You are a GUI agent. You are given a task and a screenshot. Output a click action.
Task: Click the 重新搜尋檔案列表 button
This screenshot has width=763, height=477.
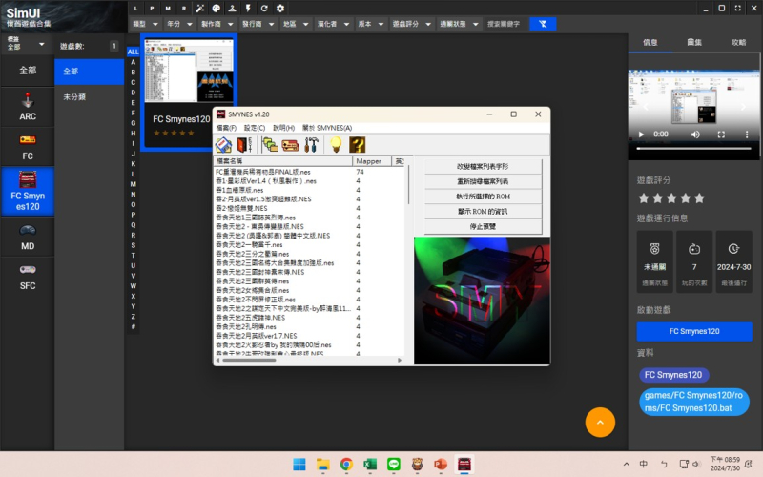(x=483, y=181)
